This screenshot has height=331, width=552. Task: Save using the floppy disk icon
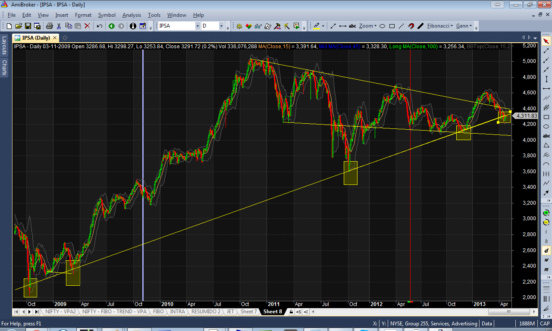click(x=28, y=26)
